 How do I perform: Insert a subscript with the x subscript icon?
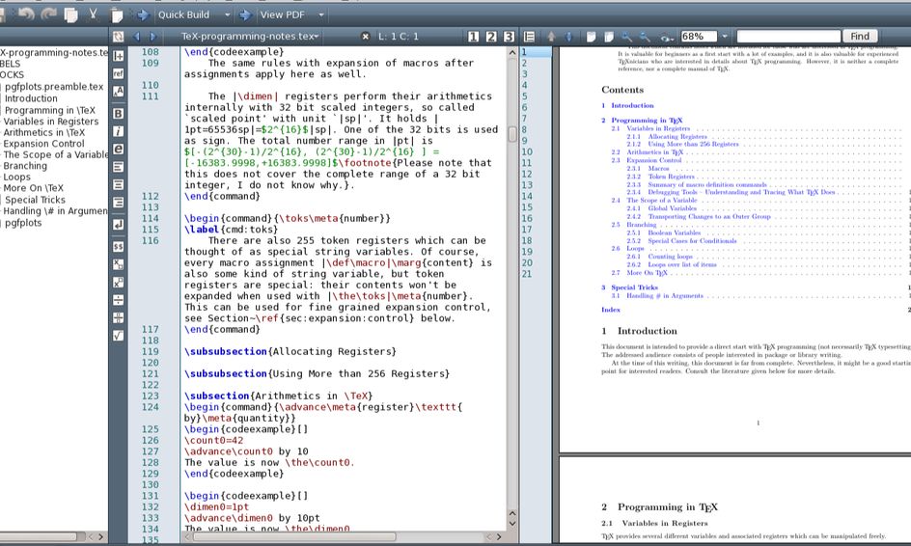pos(118,265)
